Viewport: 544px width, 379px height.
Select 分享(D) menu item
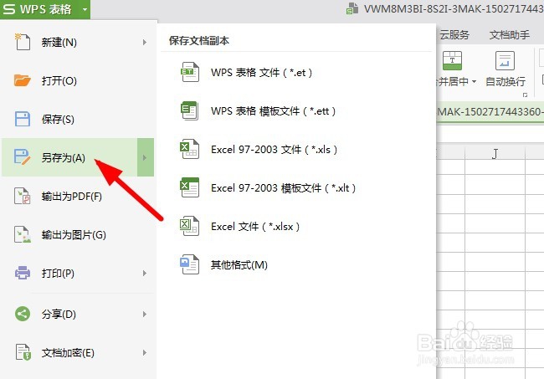pos(79,314)
